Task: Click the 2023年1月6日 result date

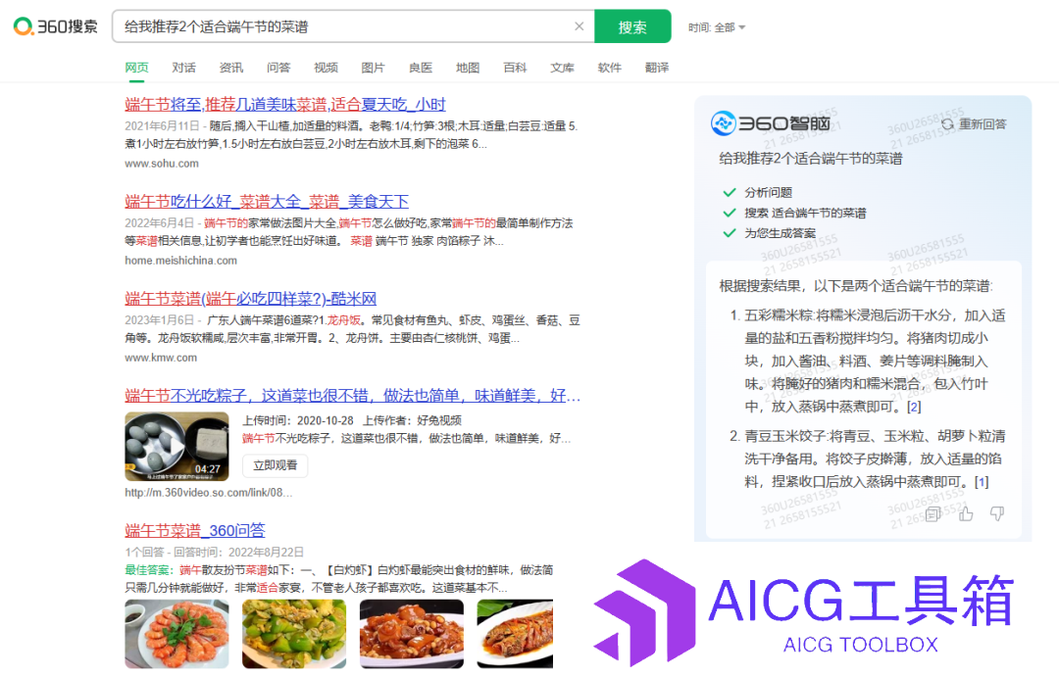Action: pyautogui.click(x=160, y=320)
